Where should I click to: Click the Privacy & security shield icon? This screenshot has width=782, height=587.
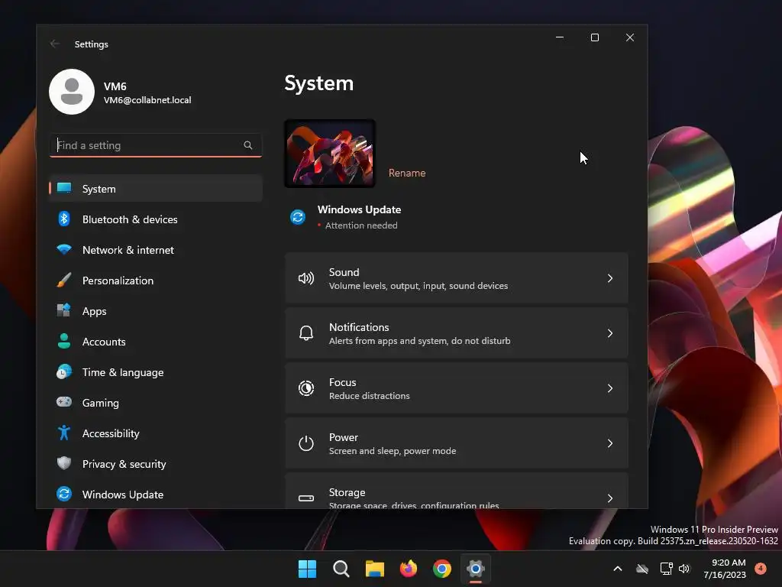(64, 463)
